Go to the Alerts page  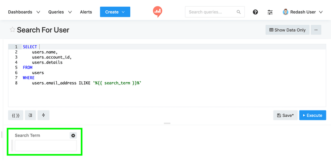[x=86, y=12]
